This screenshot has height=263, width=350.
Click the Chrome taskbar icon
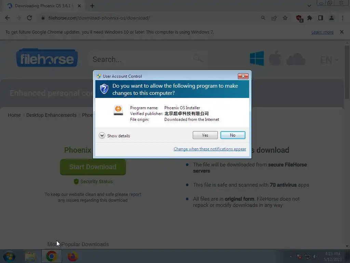click(x=51, y=256)
